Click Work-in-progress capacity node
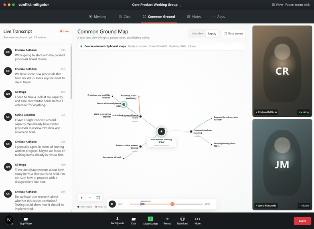The image size is (314, 229). click(x=113, y=115)
